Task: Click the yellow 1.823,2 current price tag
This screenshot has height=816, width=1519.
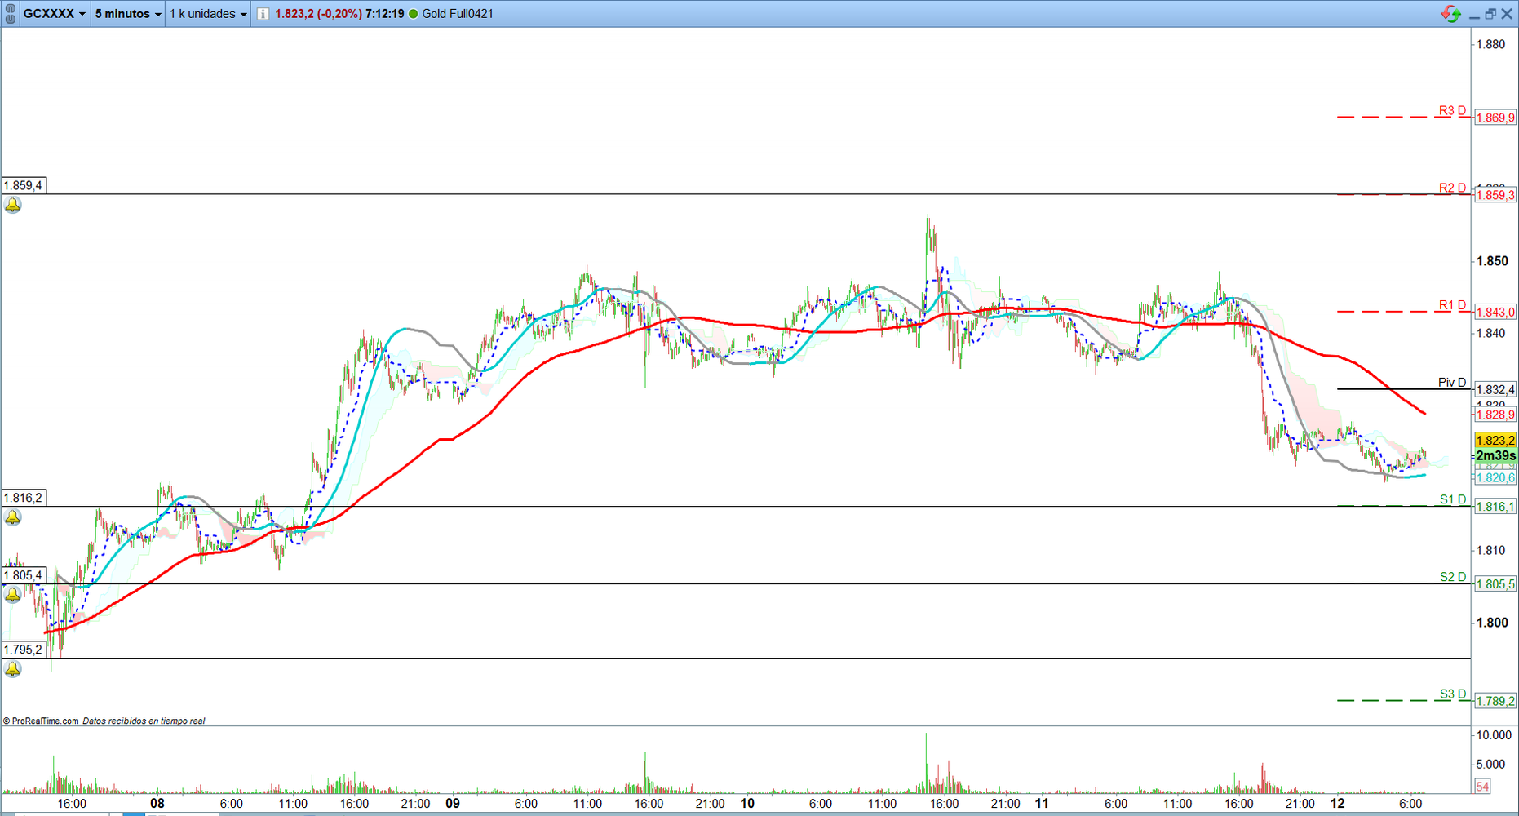Action: coord(1495,441)
